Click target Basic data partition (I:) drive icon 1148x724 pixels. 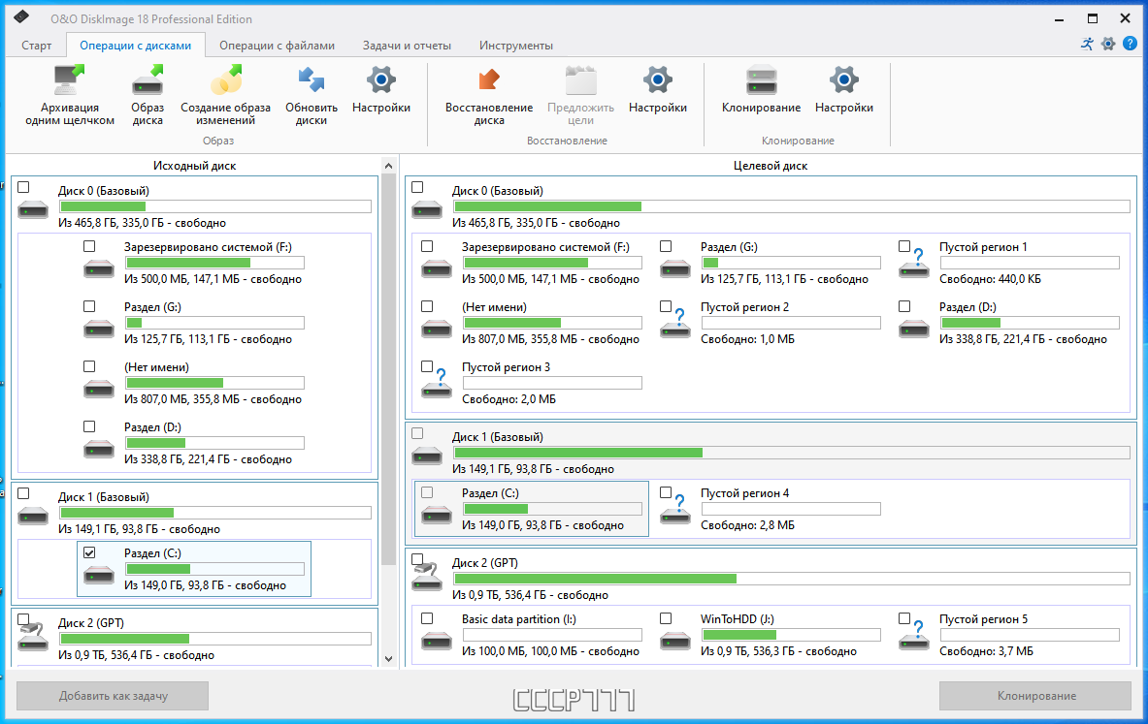[x=437, y=641]
